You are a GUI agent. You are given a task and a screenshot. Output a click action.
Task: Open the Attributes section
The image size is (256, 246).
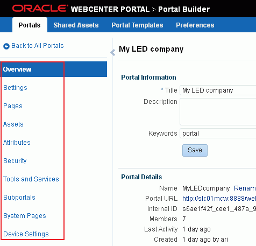pos(17,143)
